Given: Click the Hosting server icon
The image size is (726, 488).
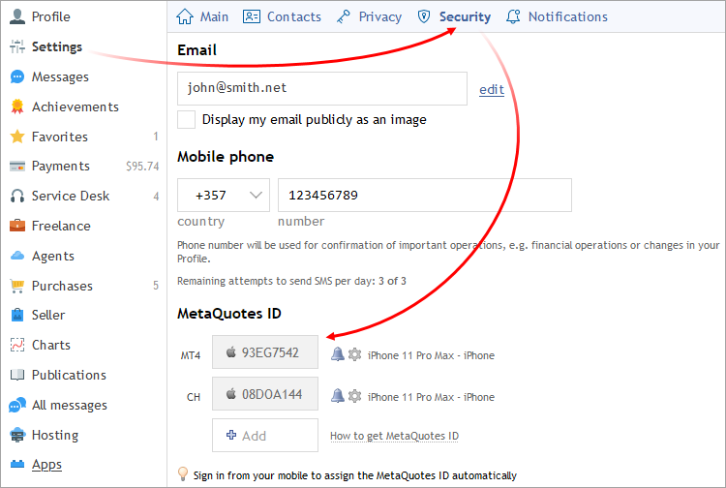Looking at the screenshot, I should (17, 435).
